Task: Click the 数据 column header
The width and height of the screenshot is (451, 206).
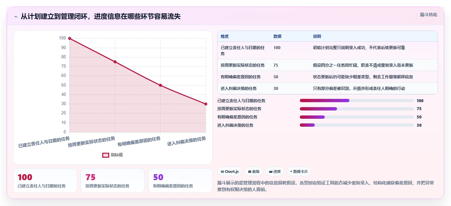Action: pyautogui.click(x=277, y=36)
